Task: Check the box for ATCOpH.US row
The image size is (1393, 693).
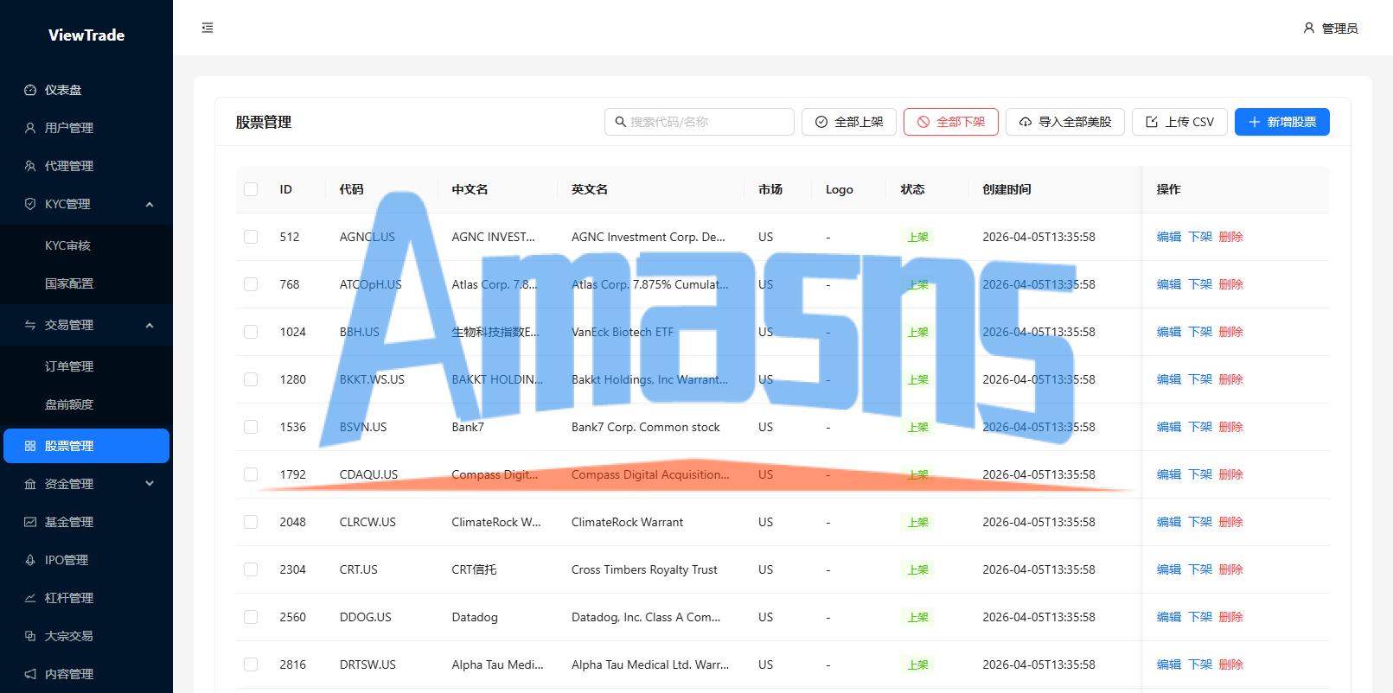Action: click(x=251, y=284)
